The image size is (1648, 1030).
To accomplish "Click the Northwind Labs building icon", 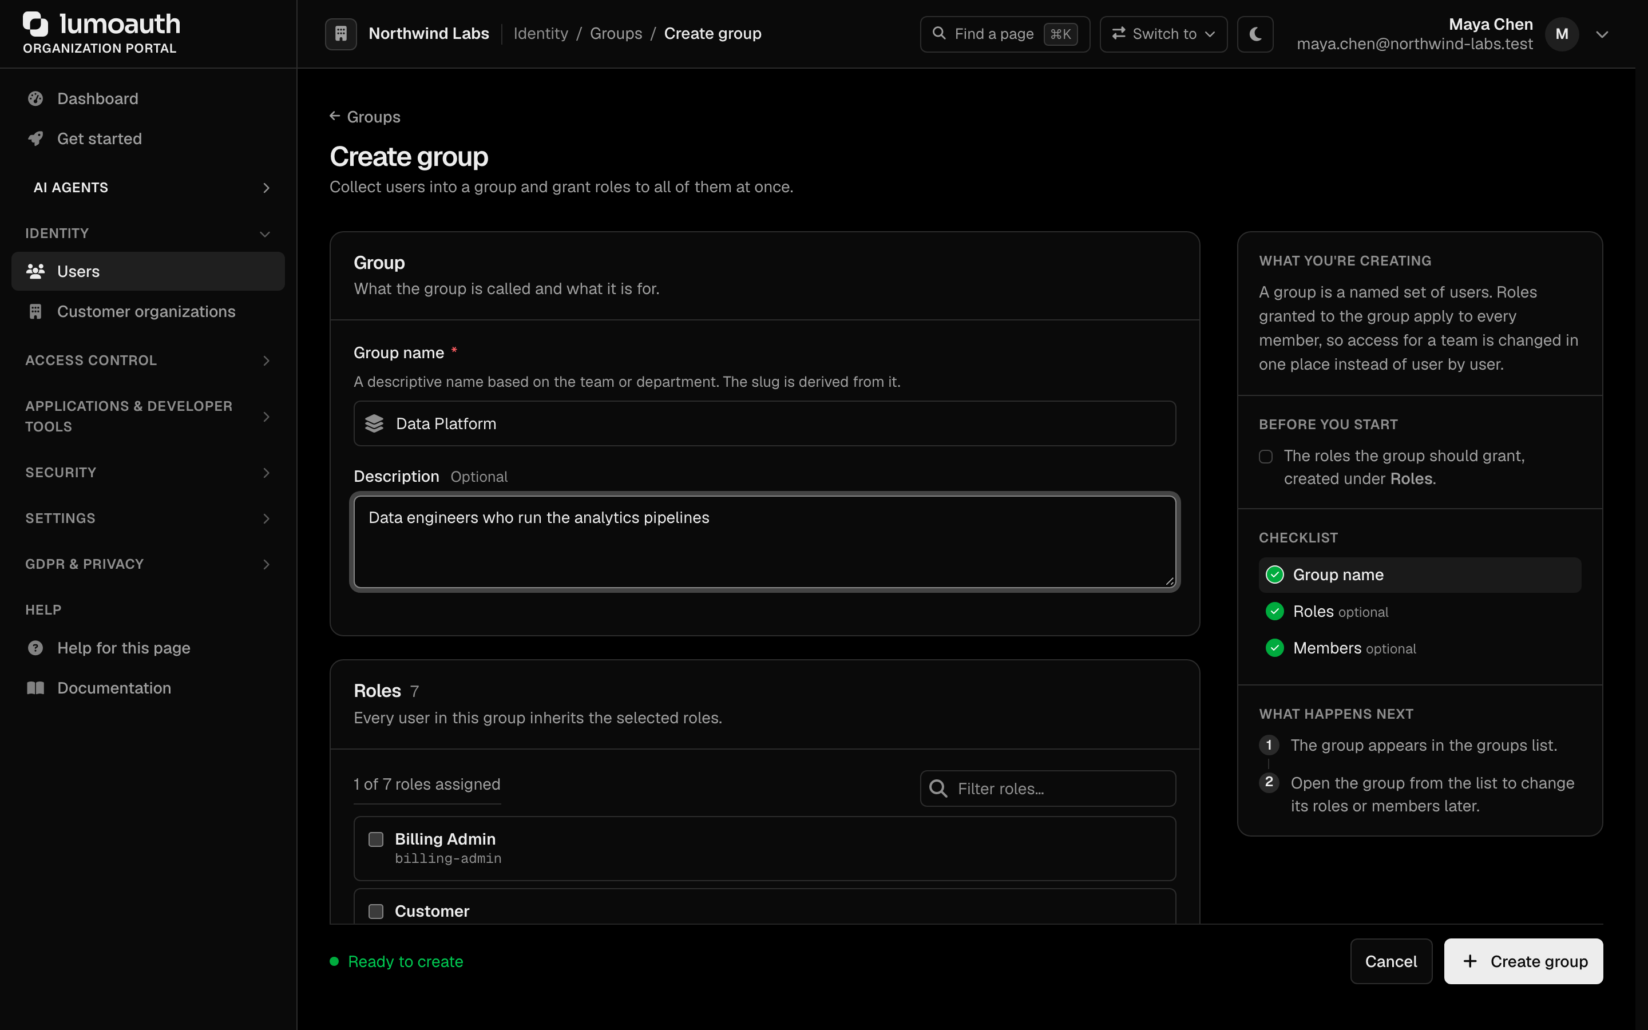I will click(340, 33).
